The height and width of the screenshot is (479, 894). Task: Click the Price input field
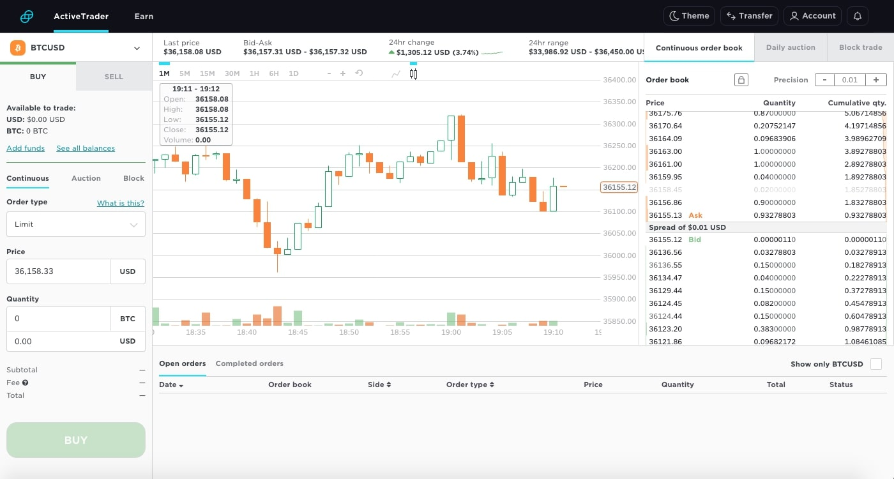[58, 271]
